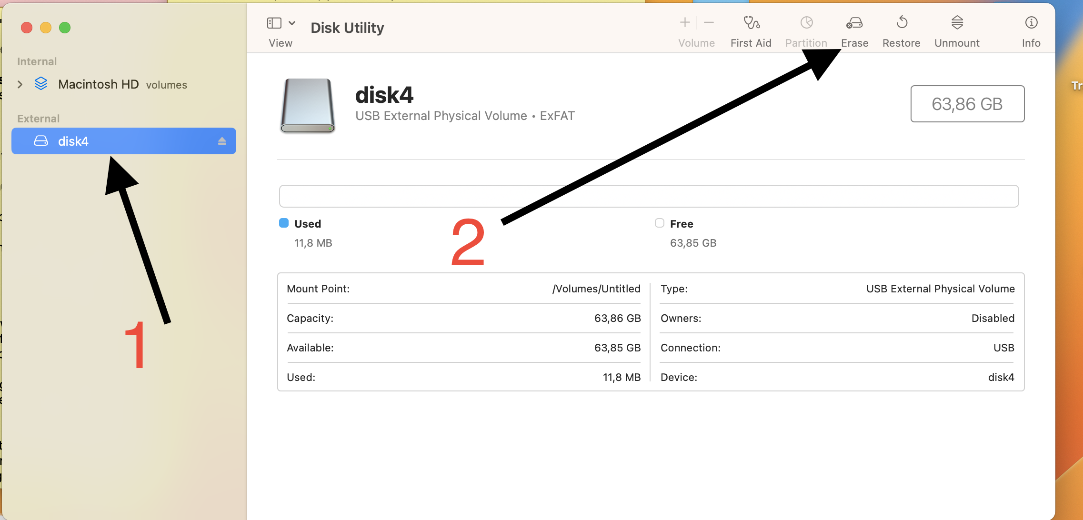
Task: Click the Erase disk icon
Action: coord(854,22)
